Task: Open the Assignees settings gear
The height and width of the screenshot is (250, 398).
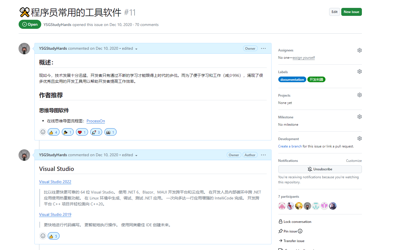Action: (359, 50)
